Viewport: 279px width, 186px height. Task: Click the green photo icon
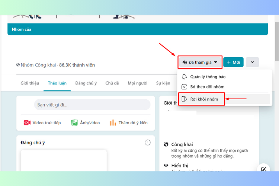point(74,123)
